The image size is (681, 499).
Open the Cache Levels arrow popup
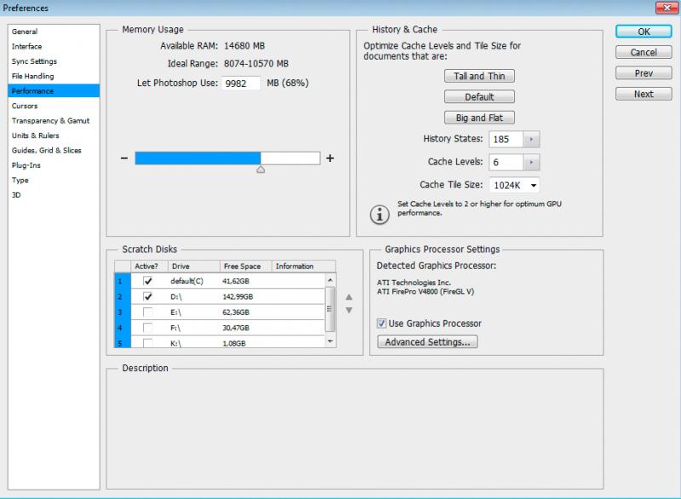click(x=531, y=163)
